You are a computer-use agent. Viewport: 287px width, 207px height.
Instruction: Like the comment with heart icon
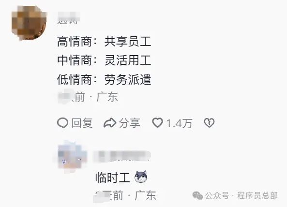[x=157, y=122]
